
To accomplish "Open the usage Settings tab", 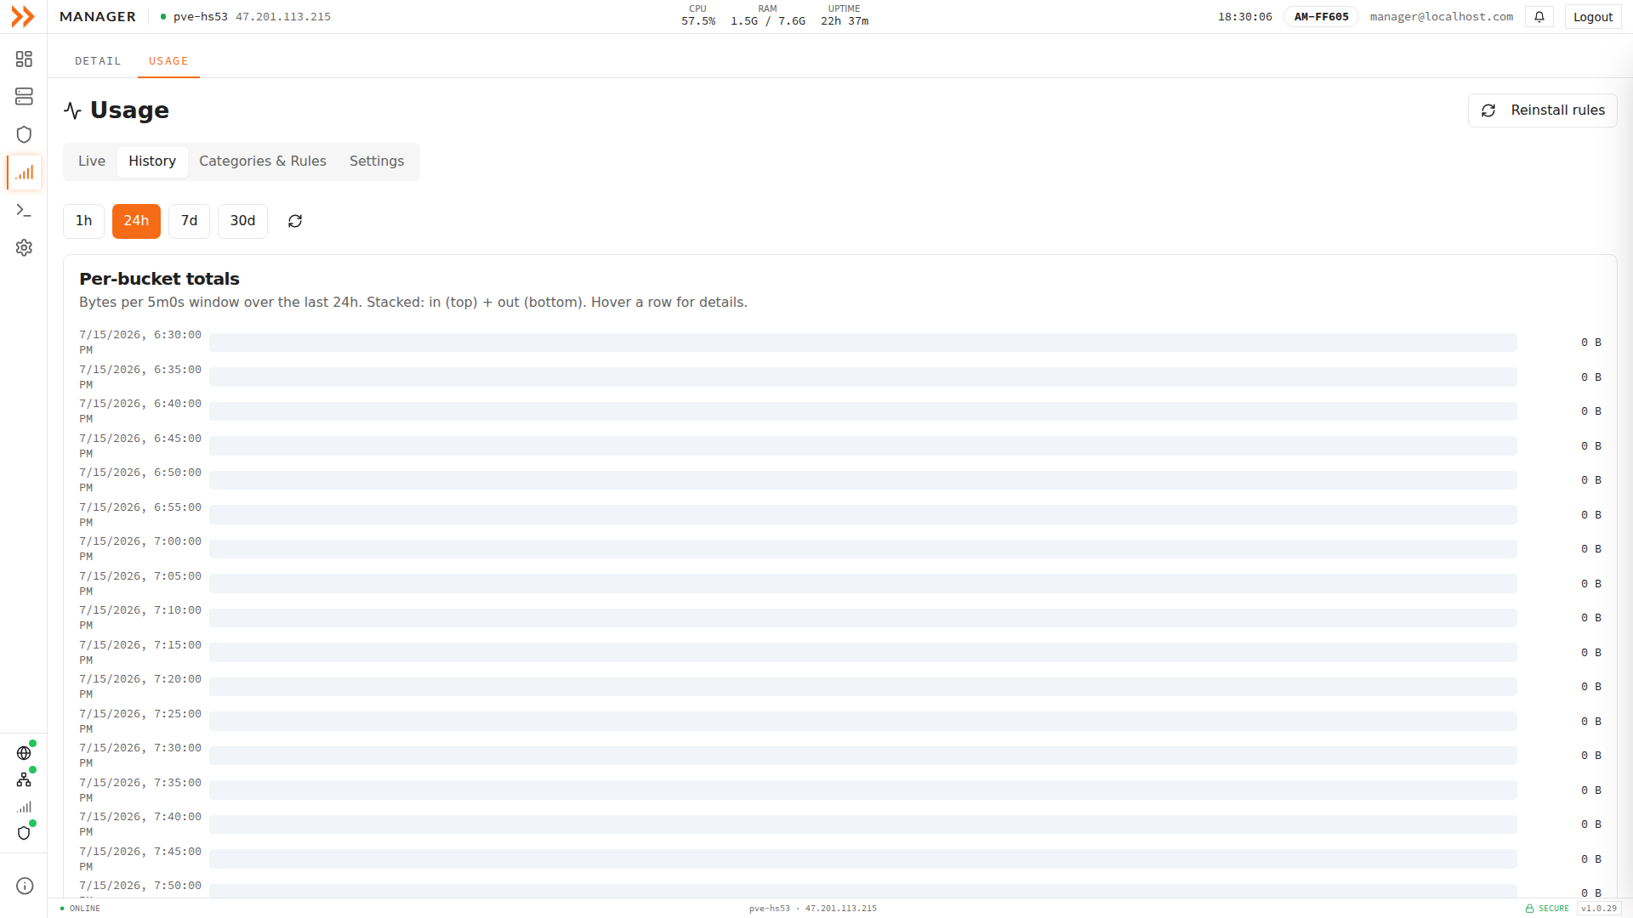I will click(377, 161).
